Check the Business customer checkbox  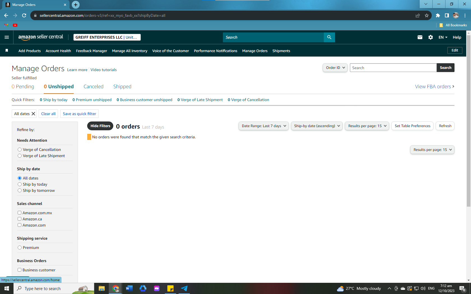click(20, 270)
